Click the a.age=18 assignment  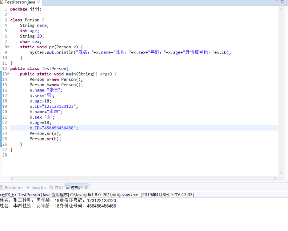click(40, 101)
